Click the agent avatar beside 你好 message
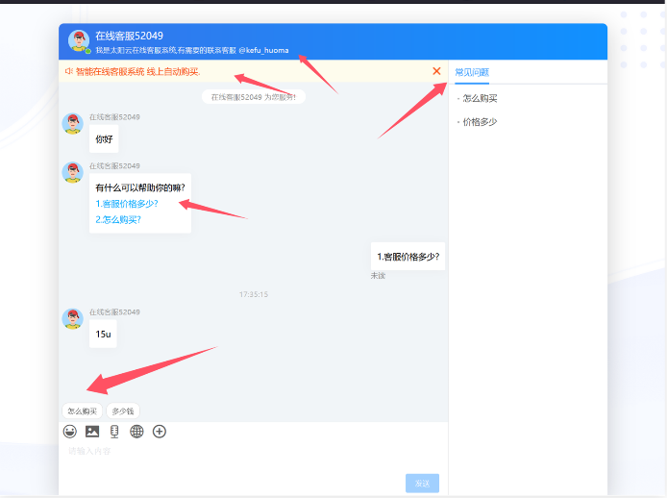The height and width of the screenshot is (498, 667). 73,123
